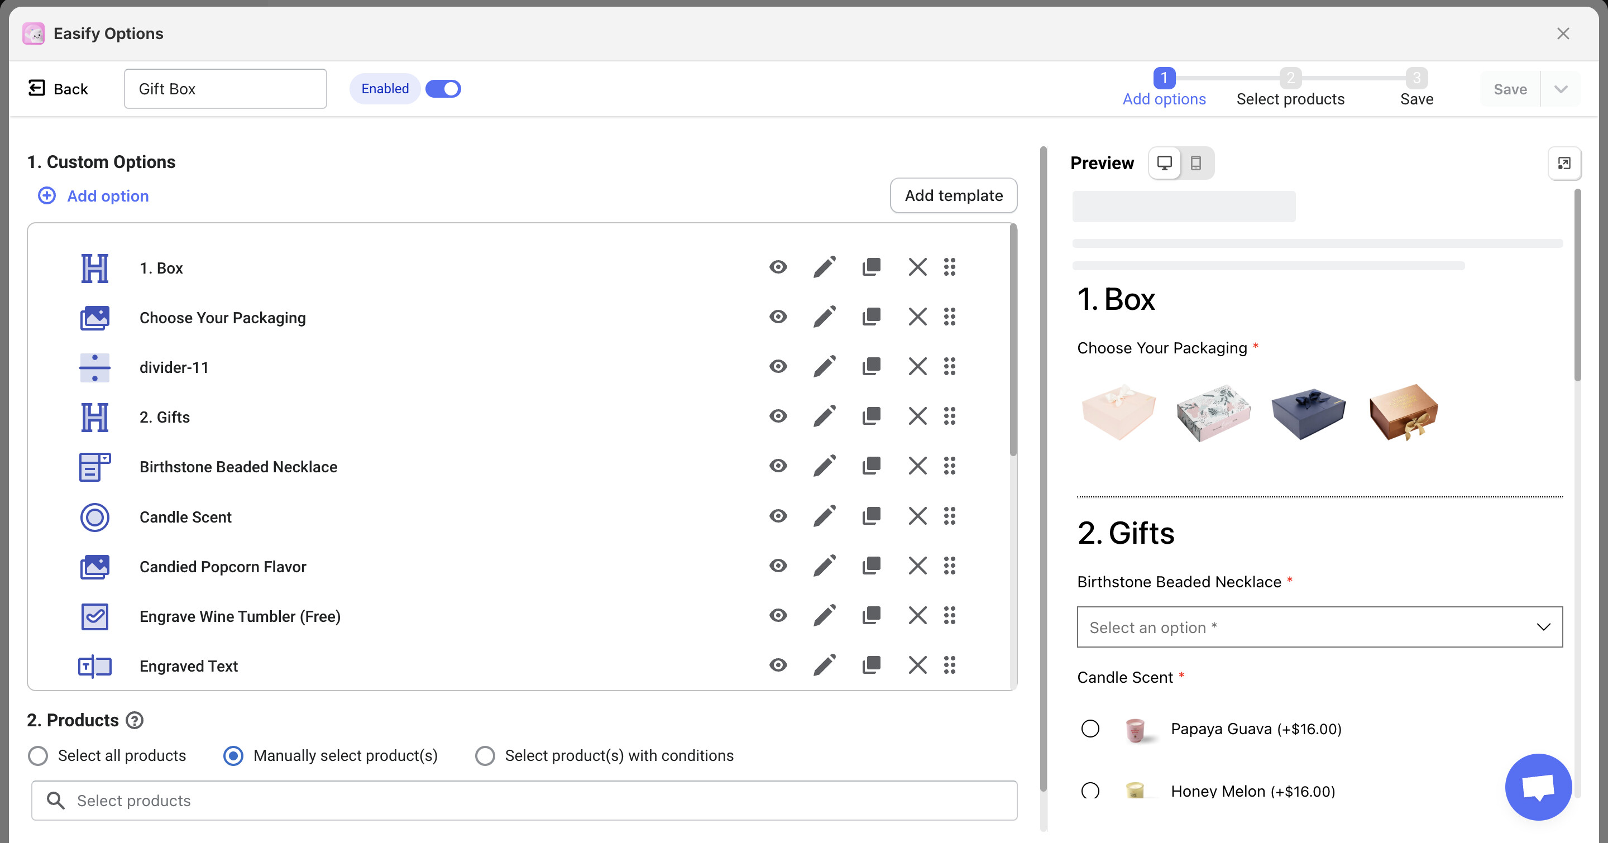
Task: Expand the Save button dropdown arrow
Action: click(1561, 89)
